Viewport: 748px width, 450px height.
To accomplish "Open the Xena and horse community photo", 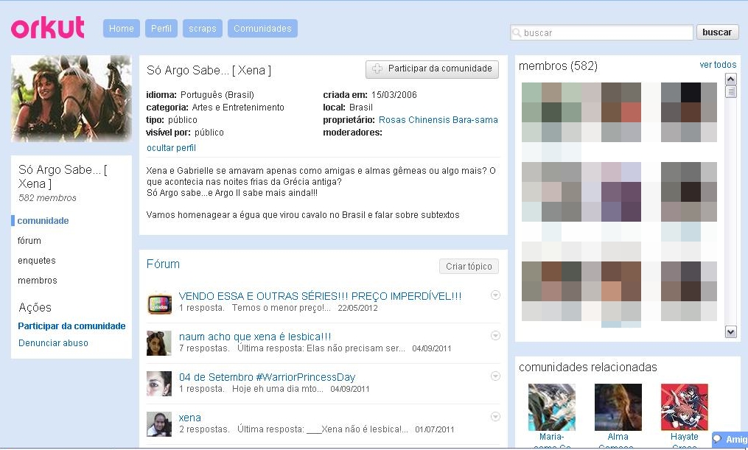I will tap(71, 99).
